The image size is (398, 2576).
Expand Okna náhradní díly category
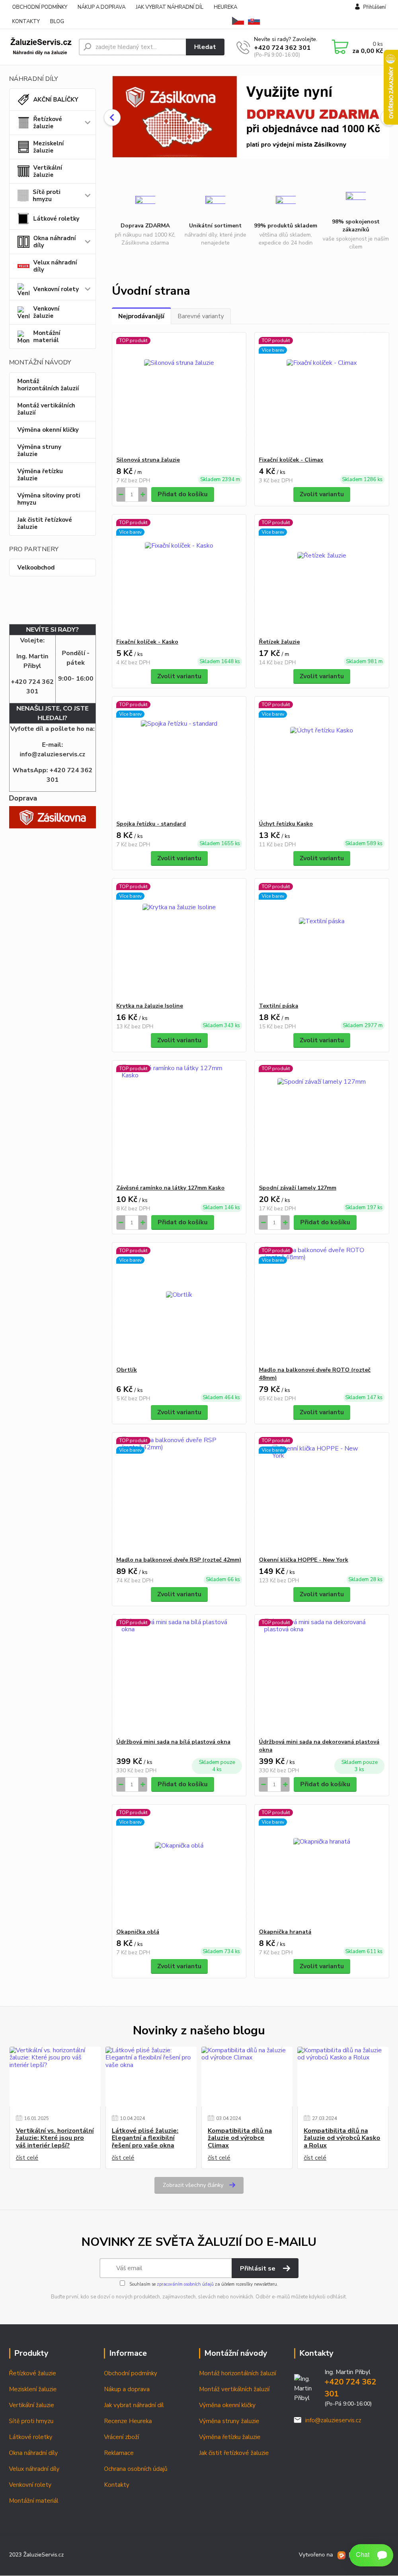click(88, 241)
